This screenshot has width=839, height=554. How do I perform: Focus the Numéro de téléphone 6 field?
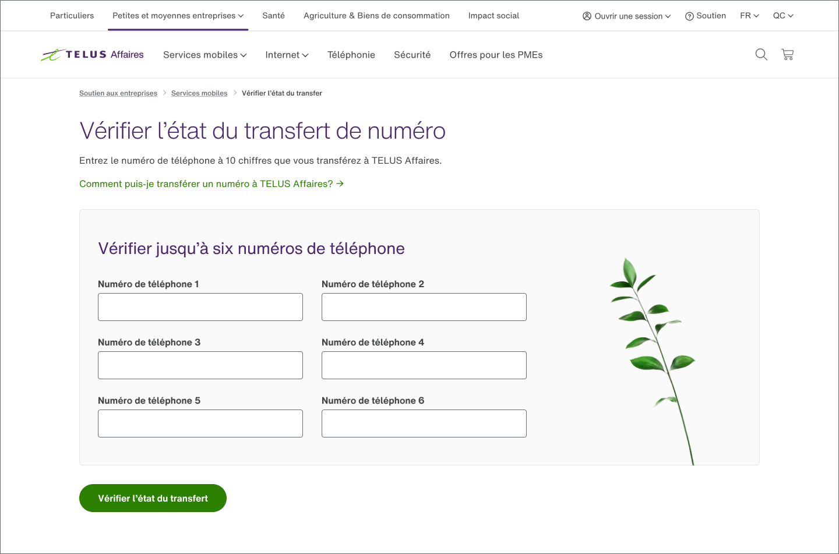coord(424,424)
